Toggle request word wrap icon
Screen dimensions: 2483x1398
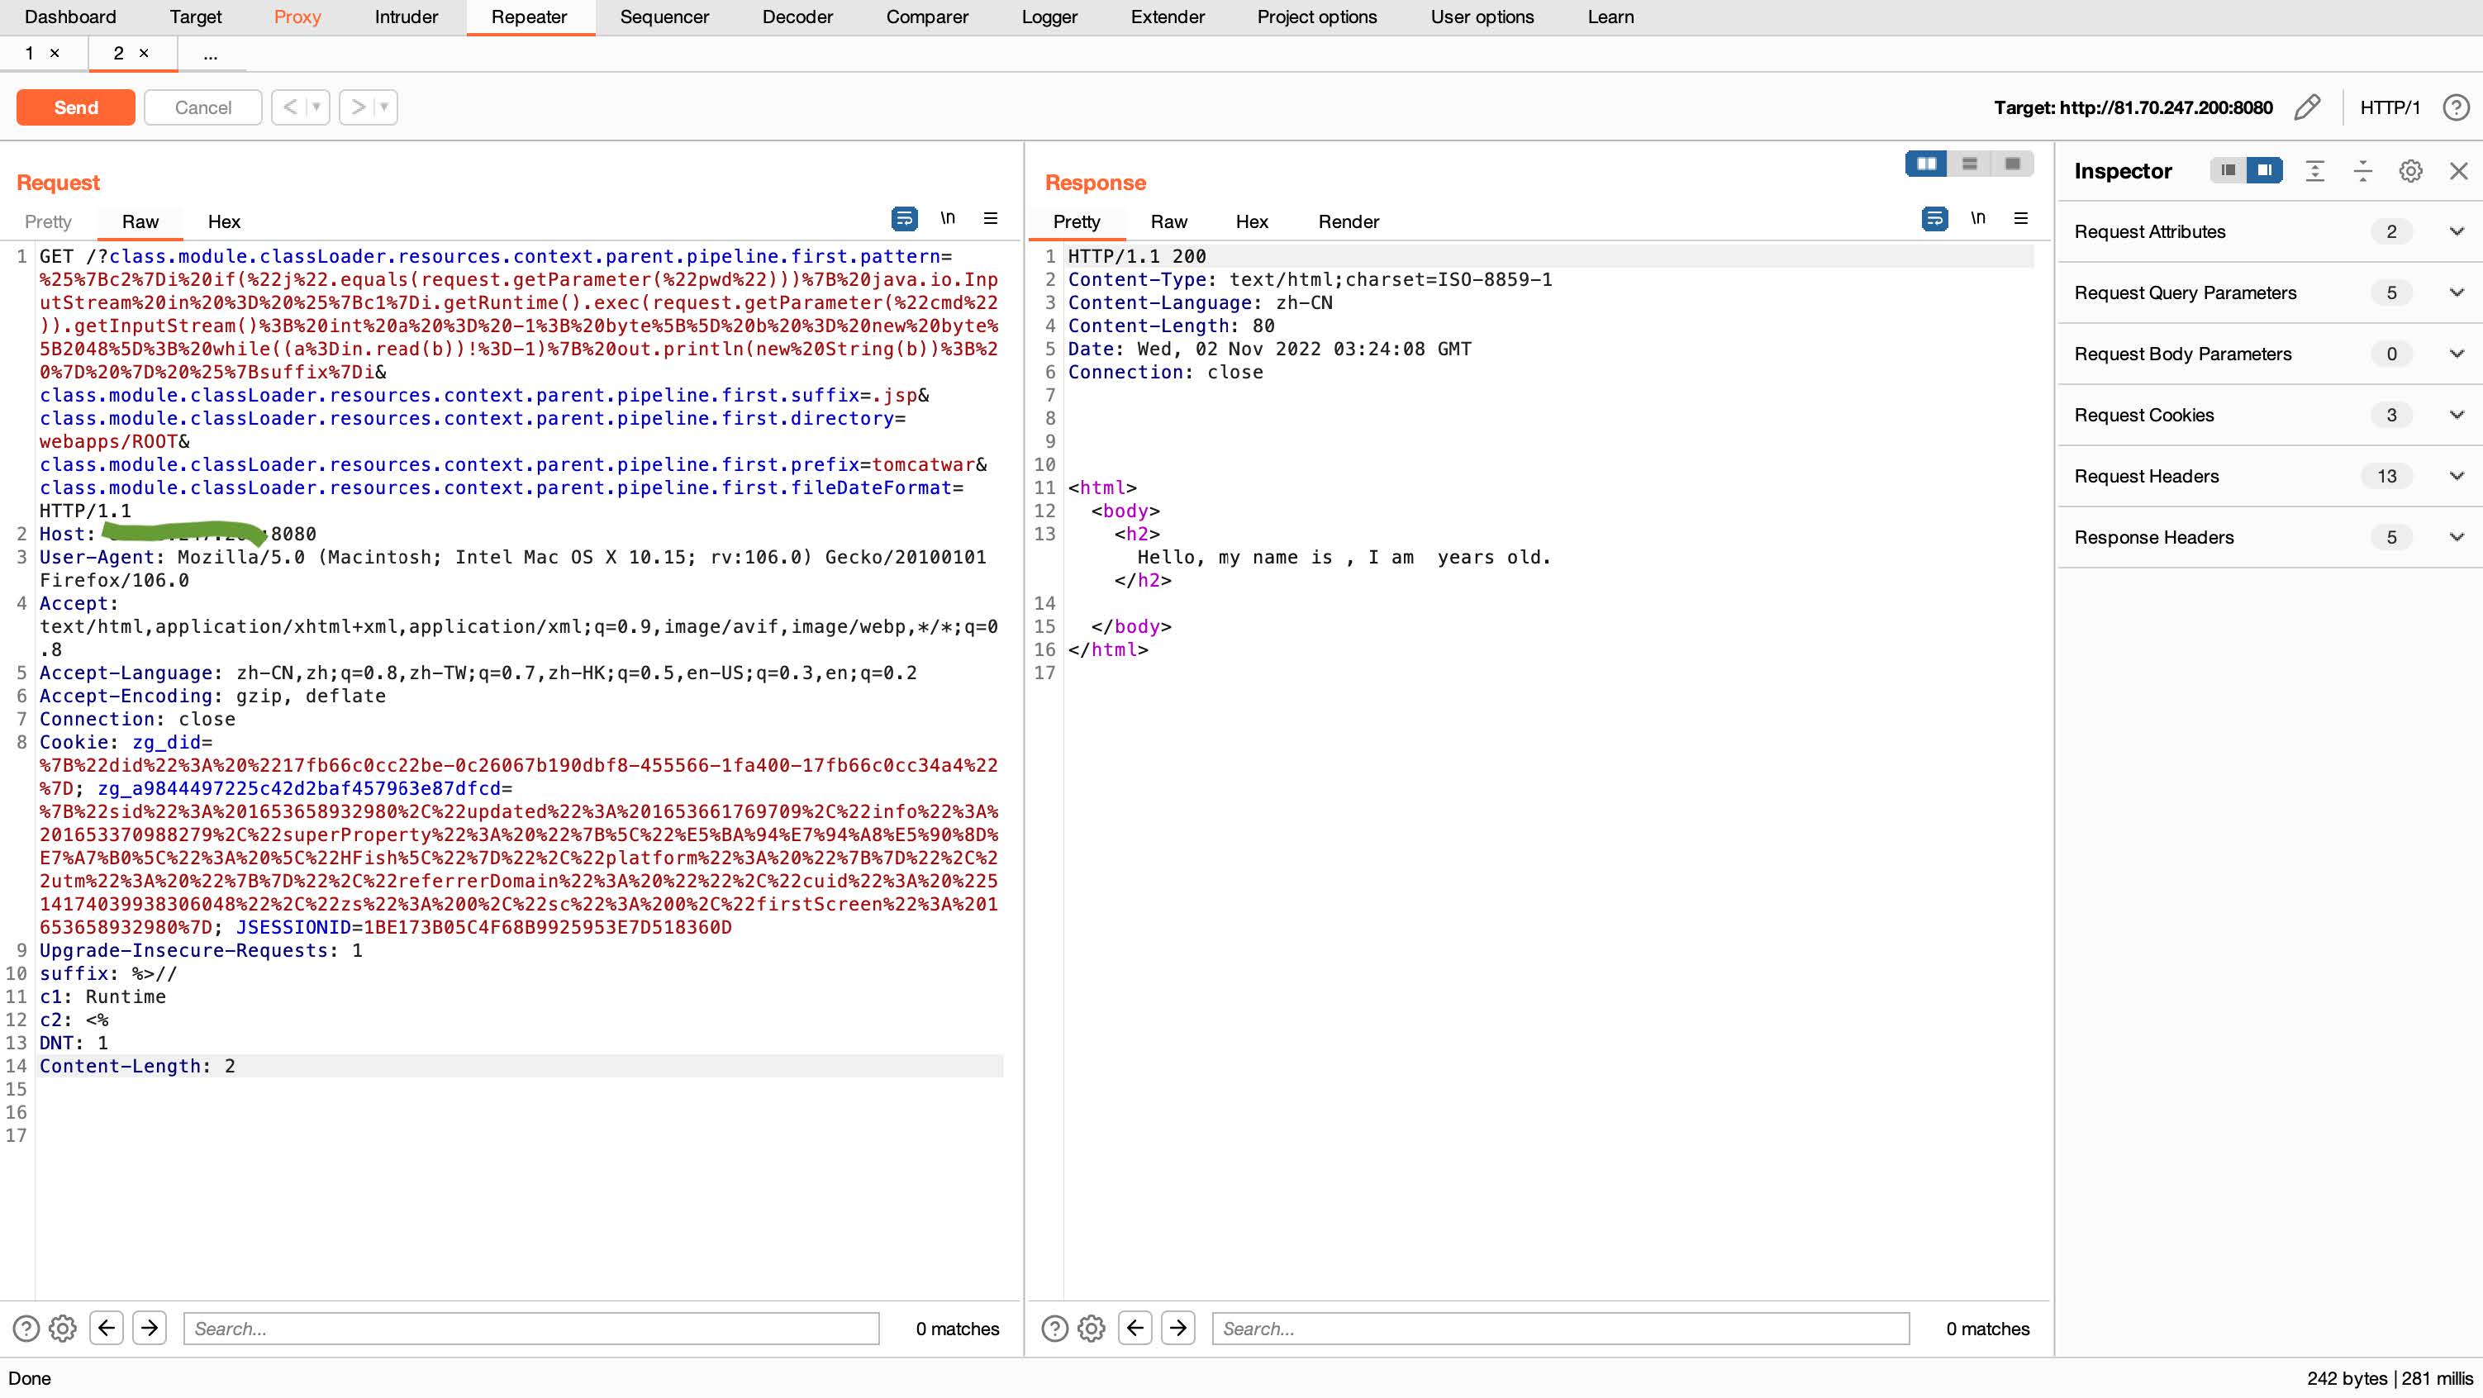pos(904,219)
